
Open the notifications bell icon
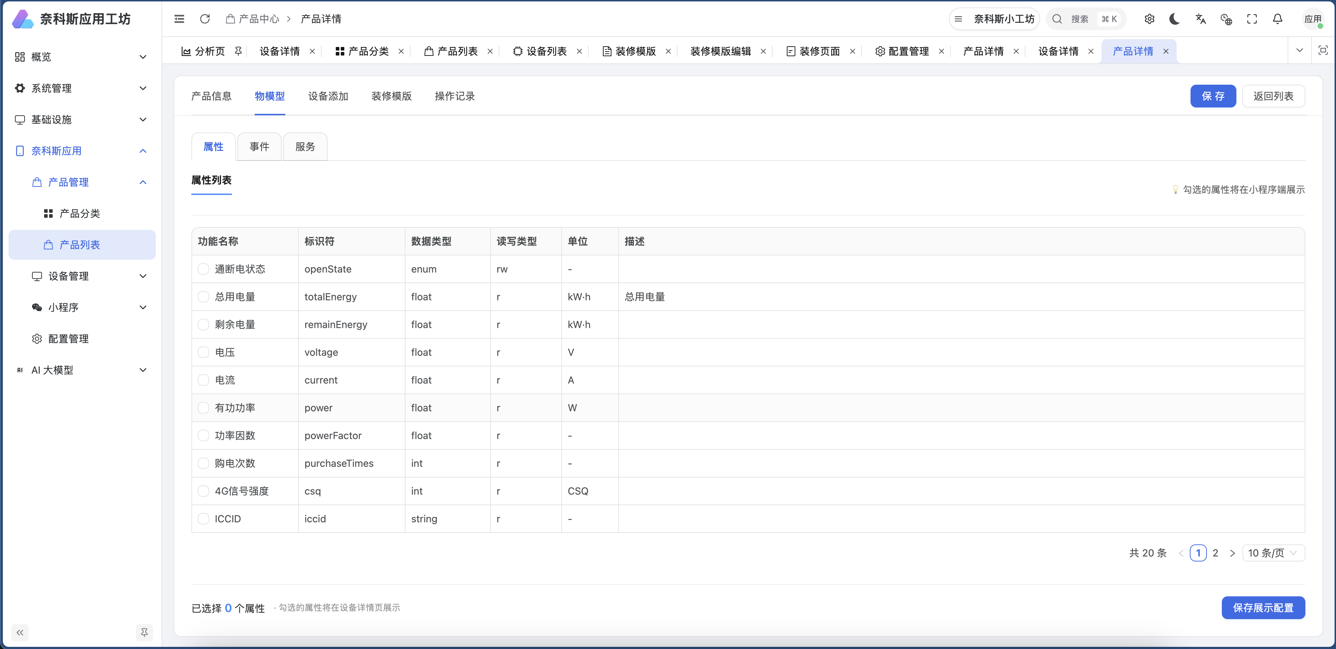pyautogui.click(x=1277, y=19)
